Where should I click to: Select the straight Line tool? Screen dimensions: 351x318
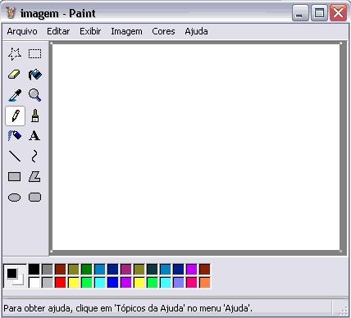(15, 157)
